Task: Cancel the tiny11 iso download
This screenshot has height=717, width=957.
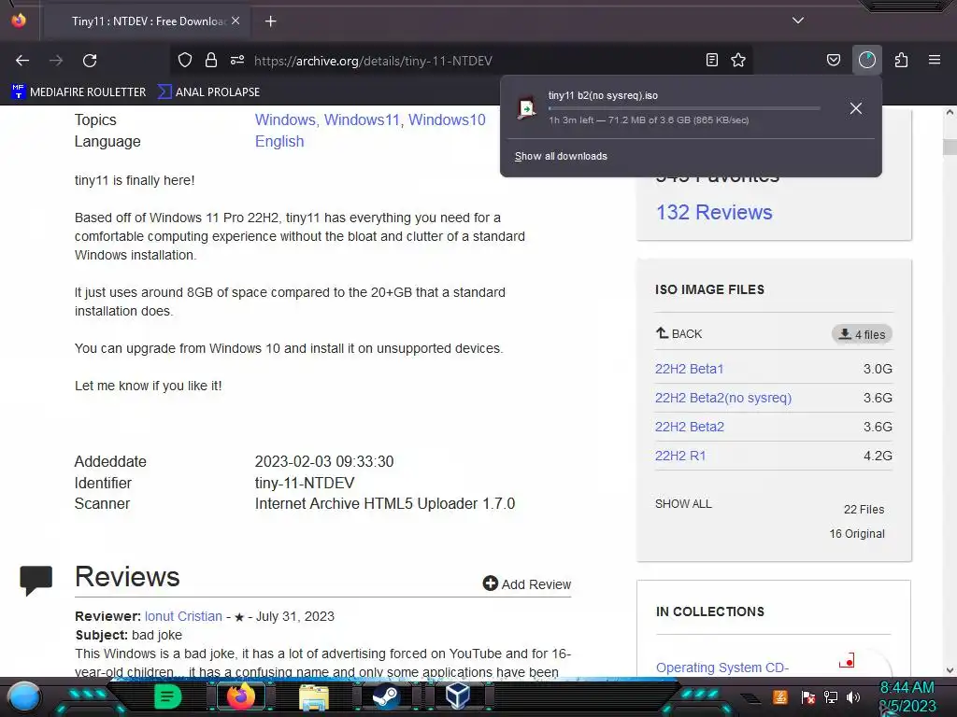Action: click(x=856, y=108)
